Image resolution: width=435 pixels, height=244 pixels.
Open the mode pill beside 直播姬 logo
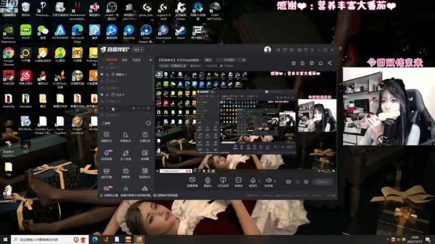tap(138, 49)
